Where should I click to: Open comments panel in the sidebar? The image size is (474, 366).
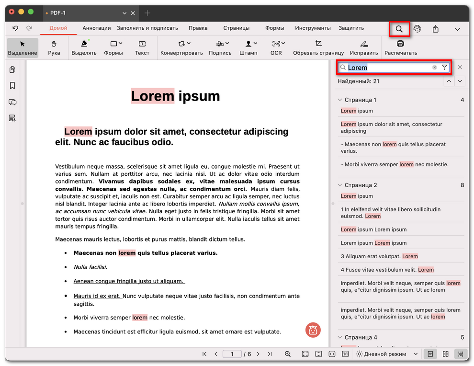[12, 102]
